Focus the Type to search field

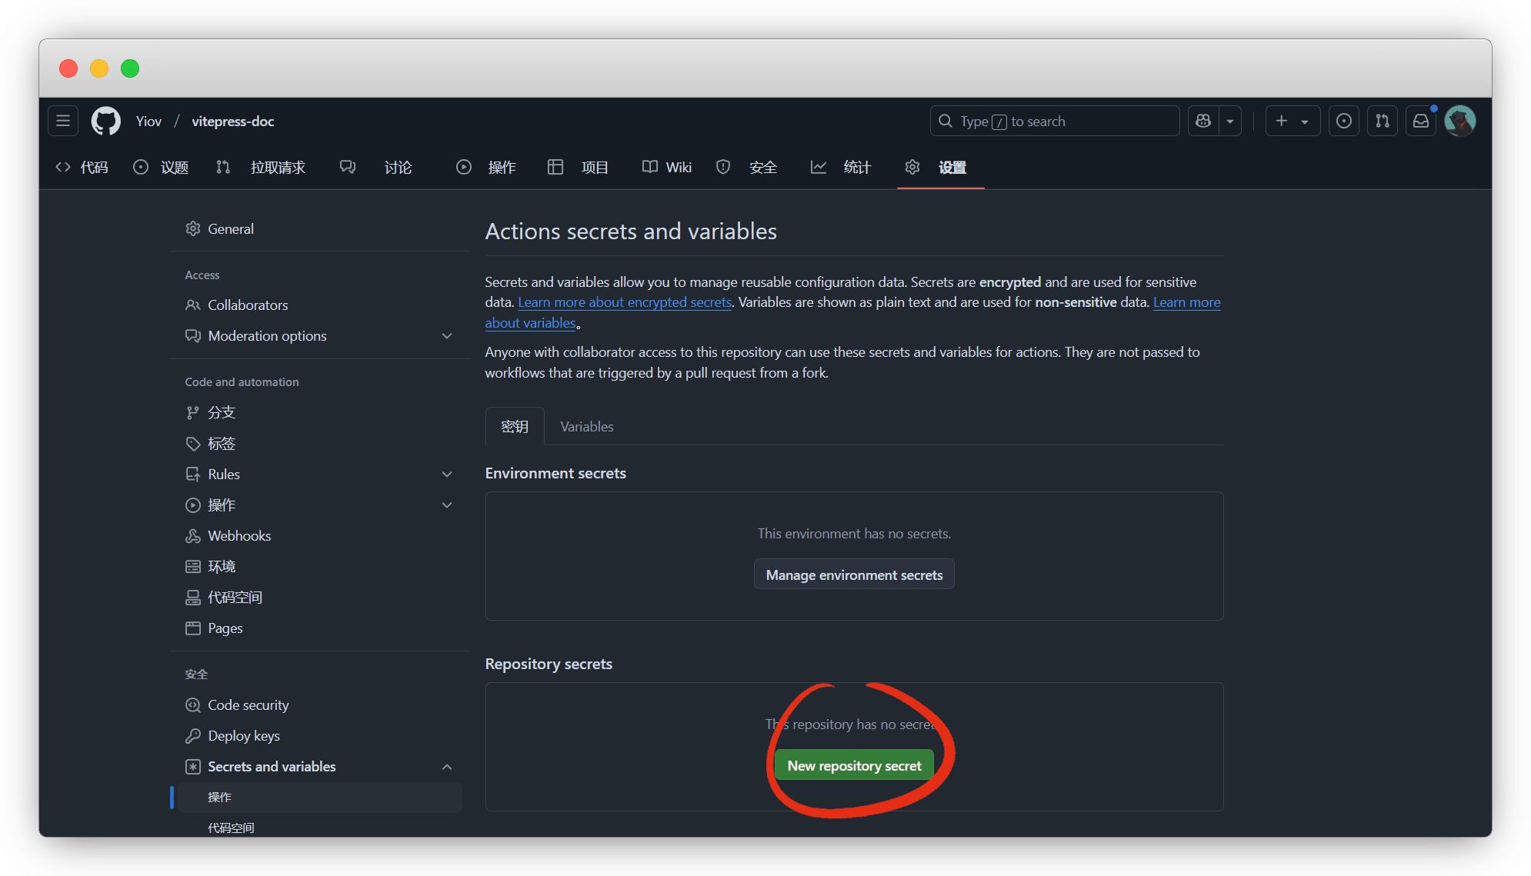click(x=1054, y=121)
